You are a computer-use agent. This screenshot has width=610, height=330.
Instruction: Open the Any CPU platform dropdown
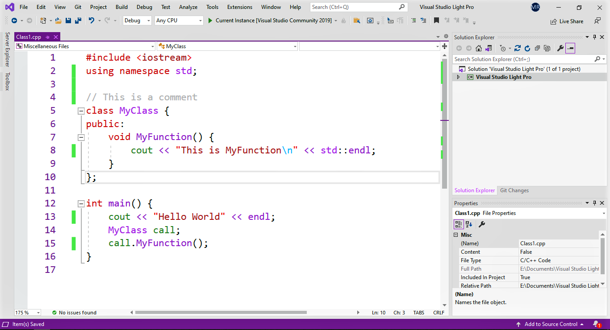[179, 21]
